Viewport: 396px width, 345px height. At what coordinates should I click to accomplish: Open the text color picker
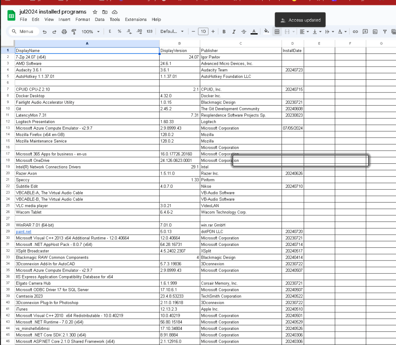(x=254, y=32)
